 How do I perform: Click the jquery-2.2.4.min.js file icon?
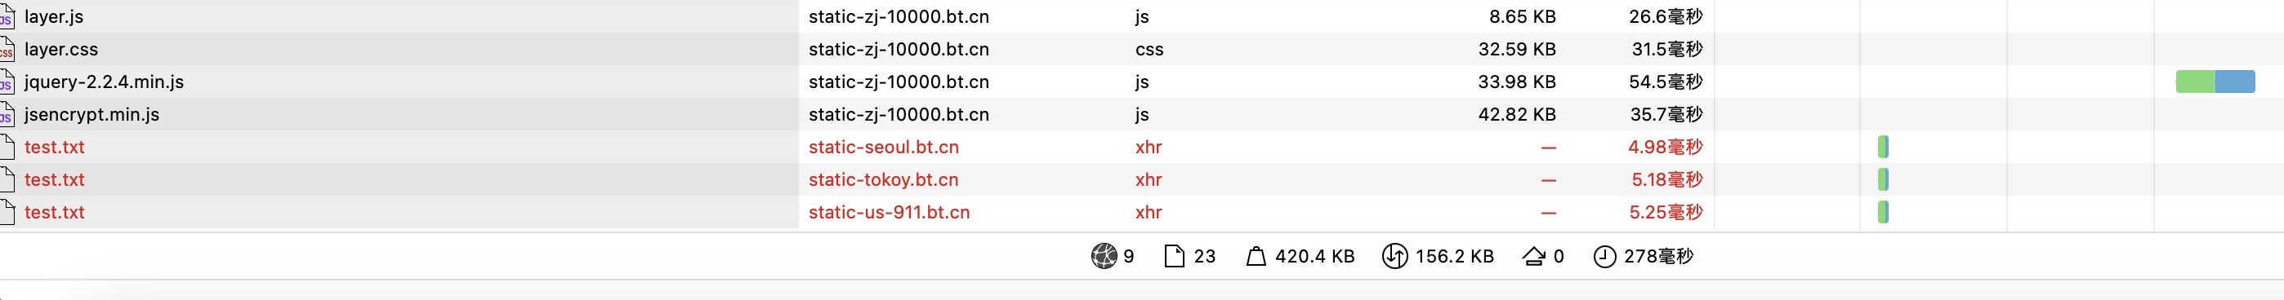pos(7,82)
